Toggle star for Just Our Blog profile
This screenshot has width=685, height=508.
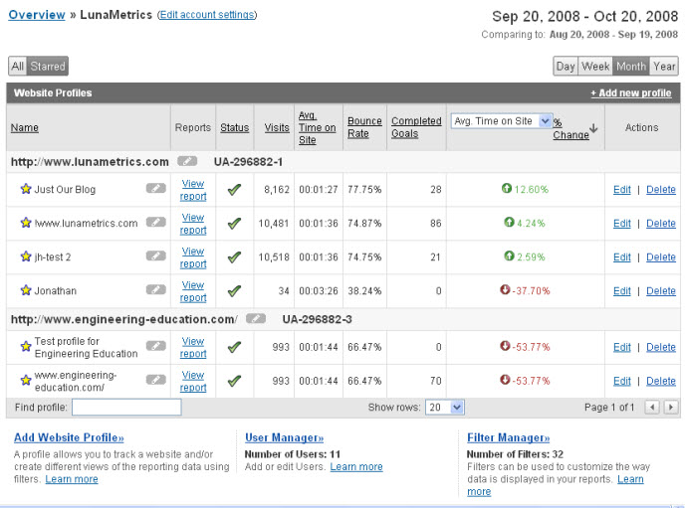(26, 189)
